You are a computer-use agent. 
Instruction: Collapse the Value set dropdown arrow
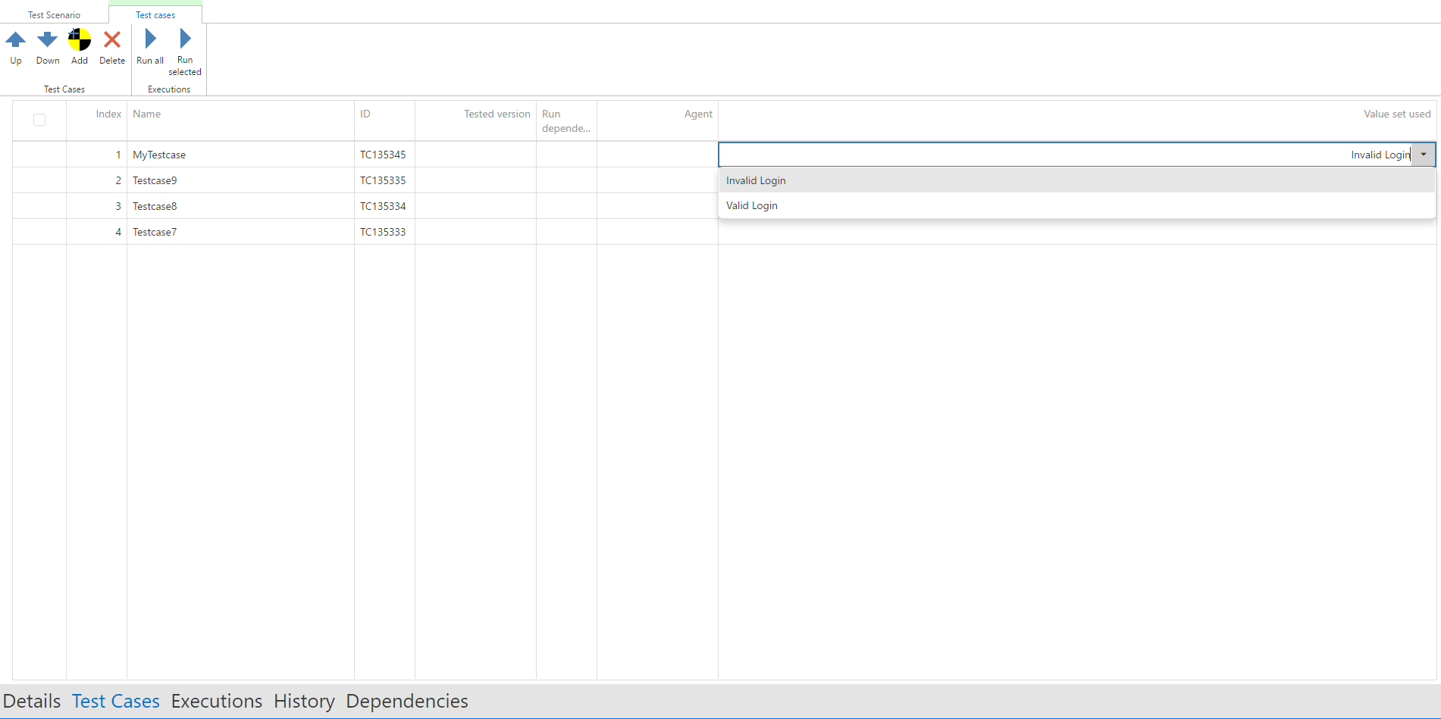click(1424, 155)
